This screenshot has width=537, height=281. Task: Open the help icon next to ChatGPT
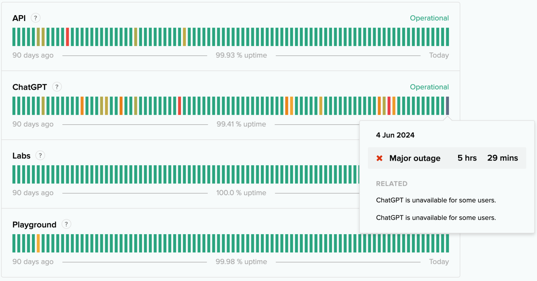(57, 87)
